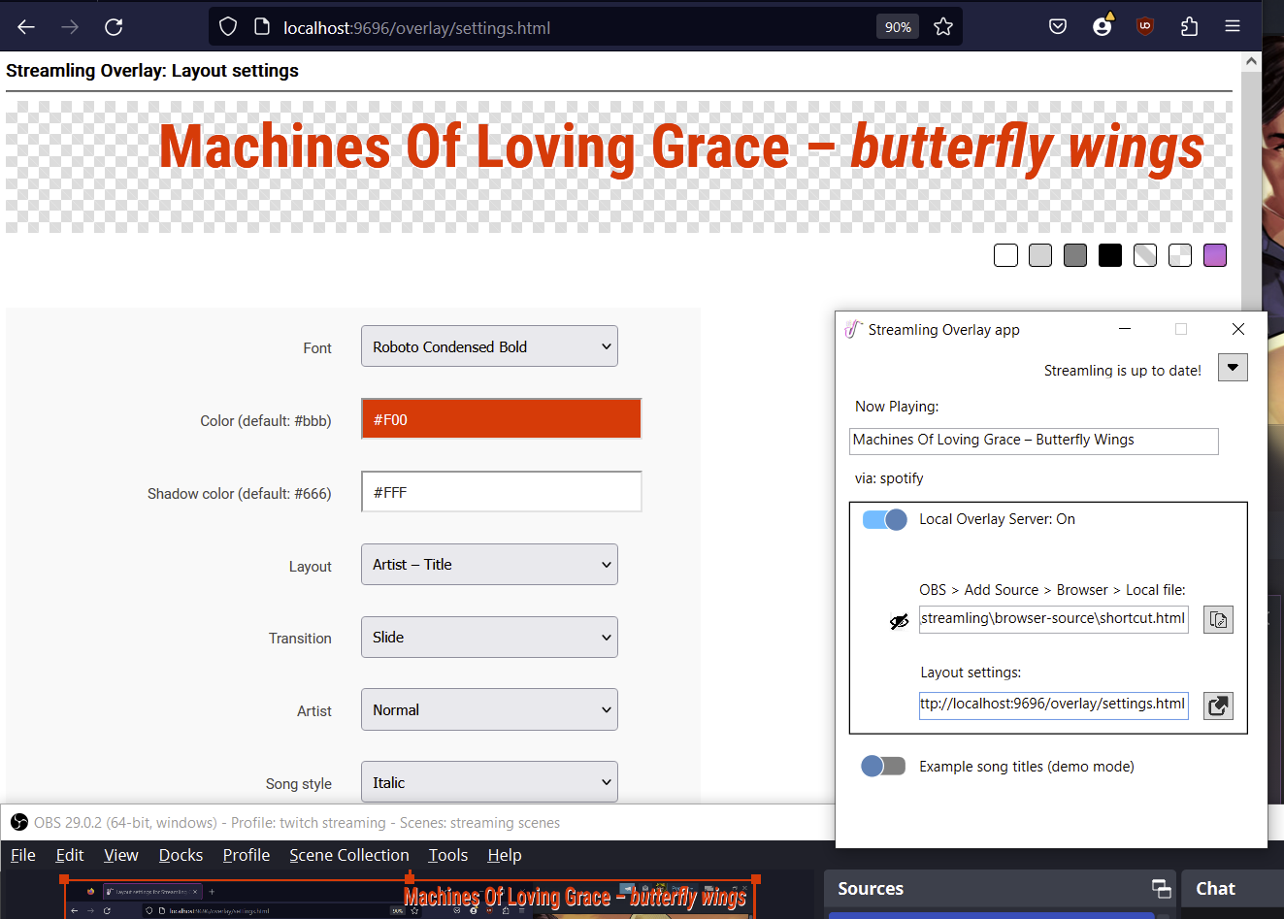Click the Color field showing #F00
The width and height of the screenshot is (1284, 919).
click(x=501, y=419)
